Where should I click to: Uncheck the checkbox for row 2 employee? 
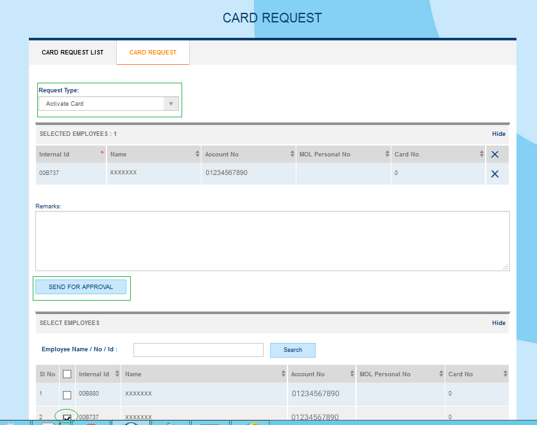coord(67,417)
